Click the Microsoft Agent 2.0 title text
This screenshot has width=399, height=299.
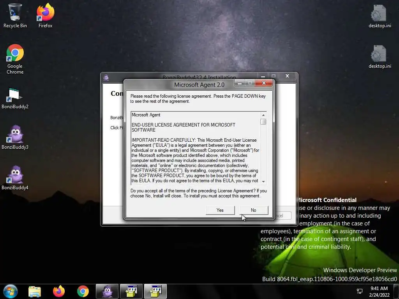coord(199,84)
